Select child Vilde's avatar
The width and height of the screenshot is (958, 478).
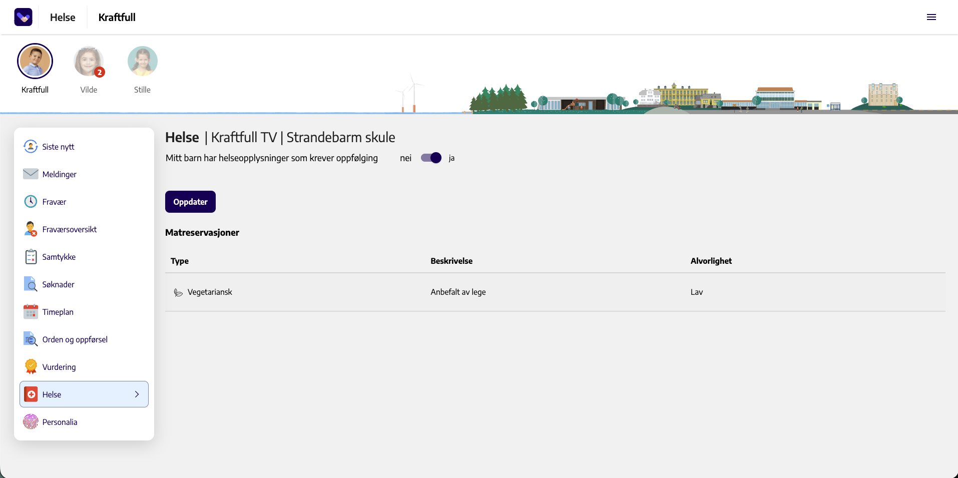pyautogui.click(x=89, y=61)
